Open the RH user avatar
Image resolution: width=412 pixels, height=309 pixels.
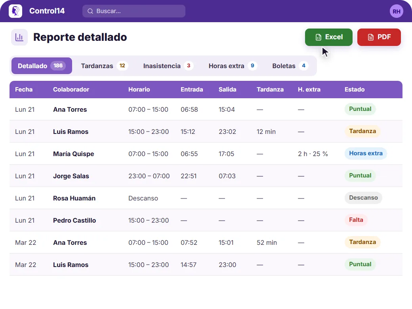click(x=396, y=11)
